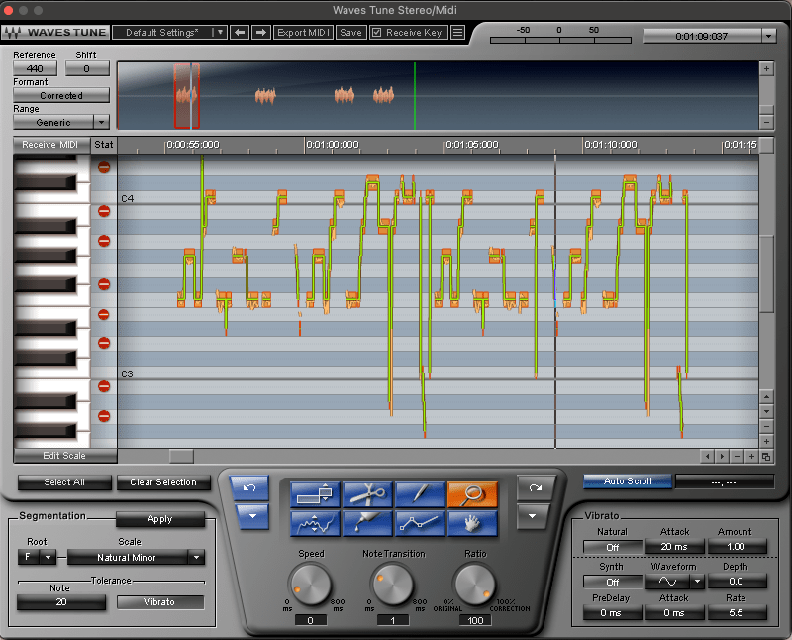Click the Speed knob
This screenshot has width=792, height=640.
click(310, 585)
